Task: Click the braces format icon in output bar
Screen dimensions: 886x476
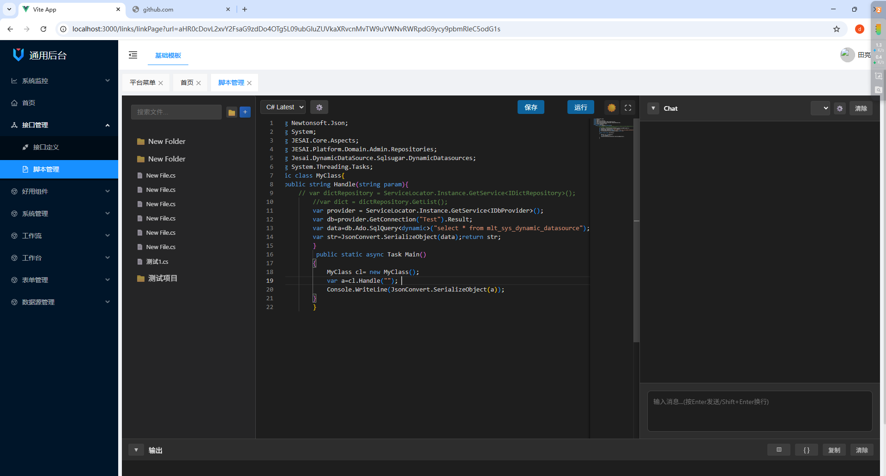Action: pyautogui.click(x=807, y=450)
